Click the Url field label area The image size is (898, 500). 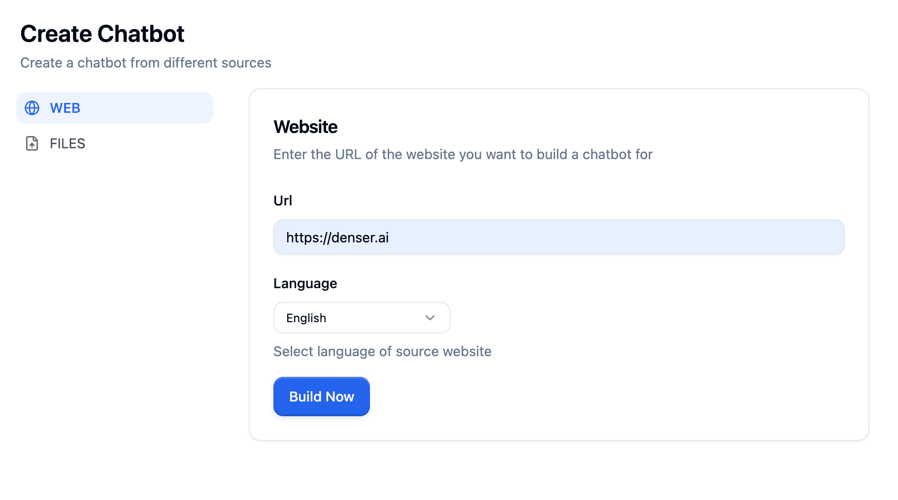coord(283,200)
